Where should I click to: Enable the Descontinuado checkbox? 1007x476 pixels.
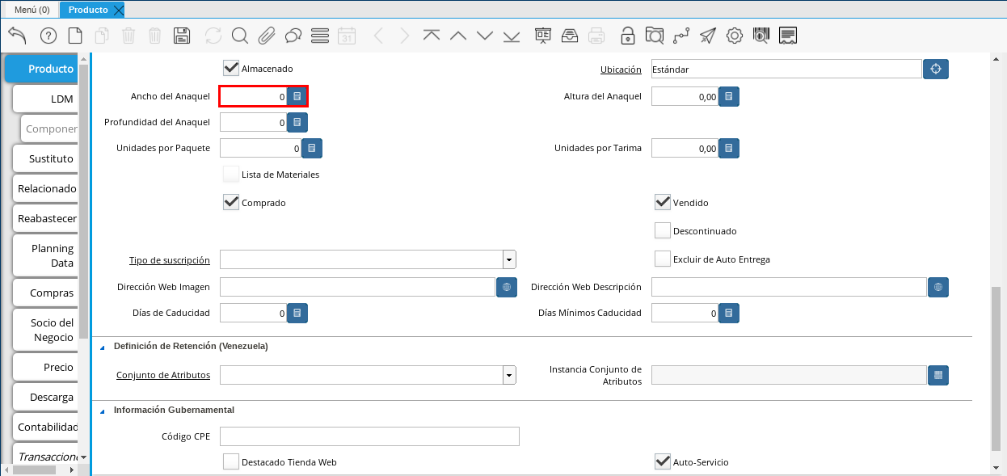click(x=663, y=231)
